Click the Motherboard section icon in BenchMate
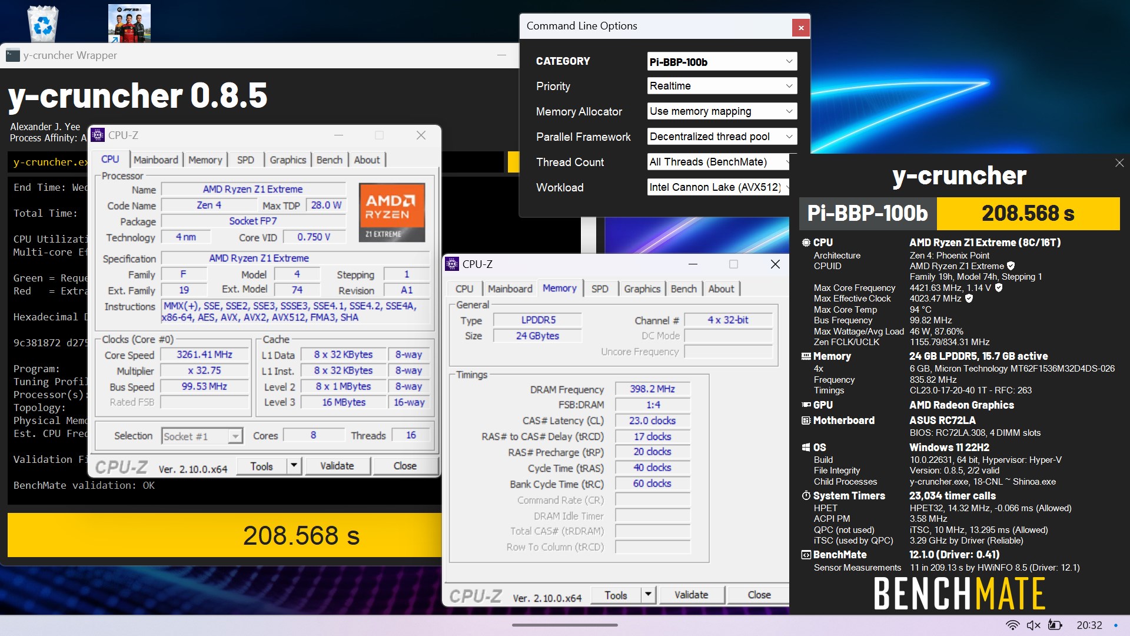 coord(806,420)
